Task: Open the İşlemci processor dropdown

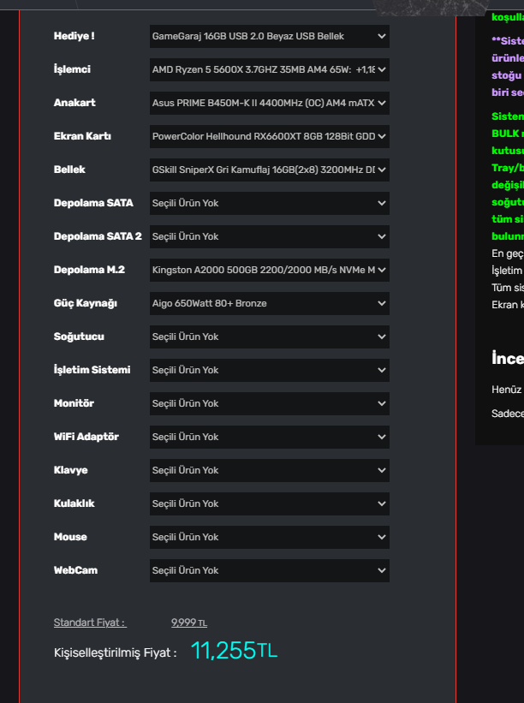Action: pos(270,69)
